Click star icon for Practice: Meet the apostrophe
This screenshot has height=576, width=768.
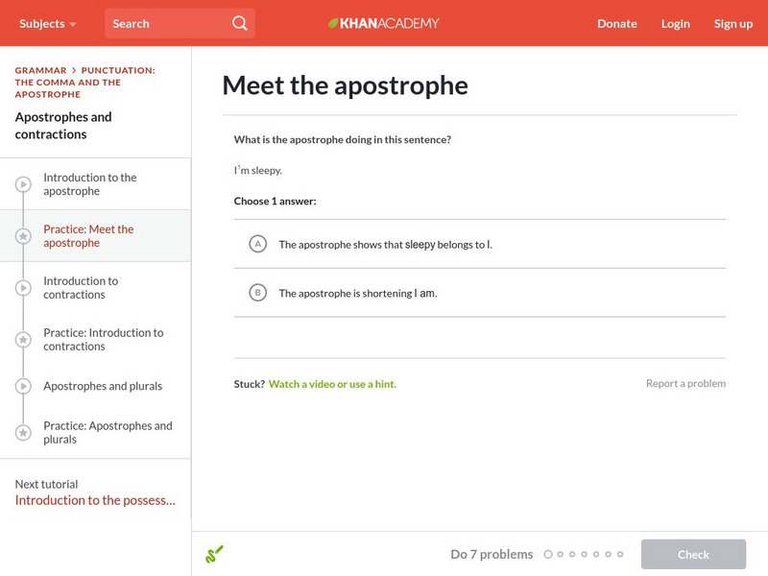pos(23,236)
